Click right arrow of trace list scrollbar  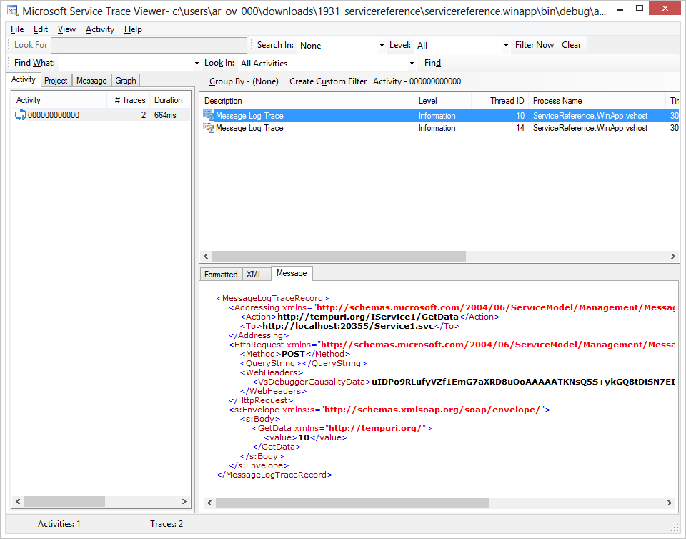tap(673, 256)
